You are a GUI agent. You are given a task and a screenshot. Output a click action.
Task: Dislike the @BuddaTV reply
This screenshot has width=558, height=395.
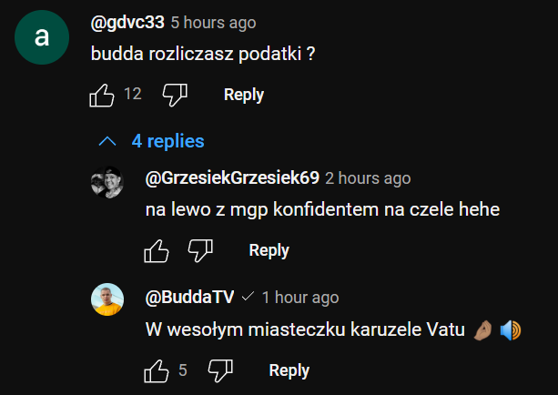[220, 370]
